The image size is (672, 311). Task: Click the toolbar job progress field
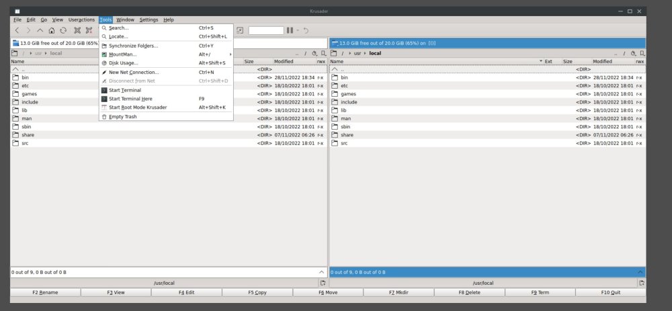click(266, 30)
